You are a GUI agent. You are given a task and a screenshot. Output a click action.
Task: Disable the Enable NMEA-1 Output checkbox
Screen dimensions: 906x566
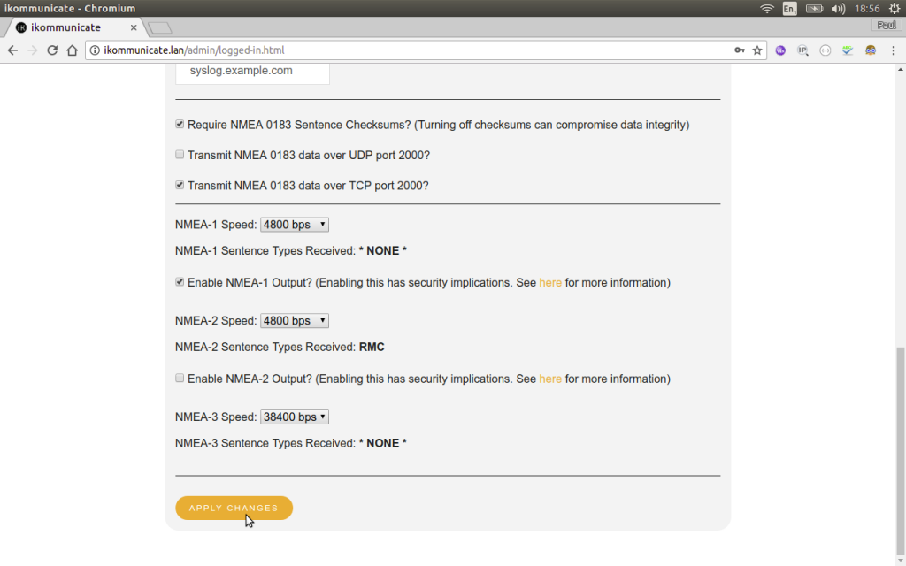point(180,283)
